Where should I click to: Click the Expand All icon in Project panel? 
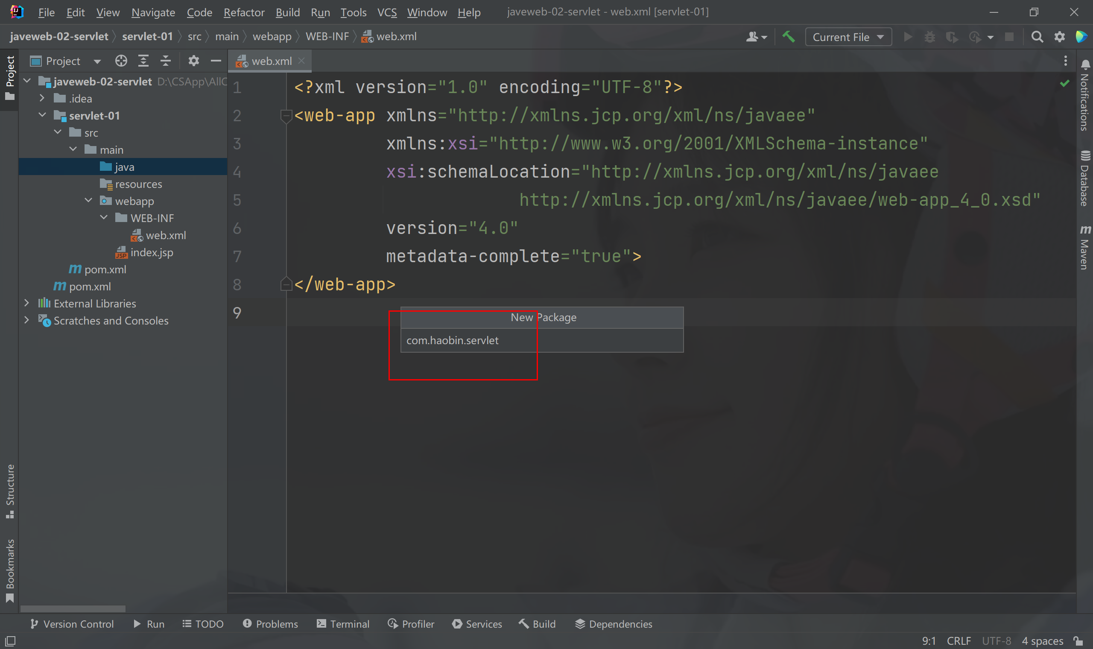click(143, 61)
